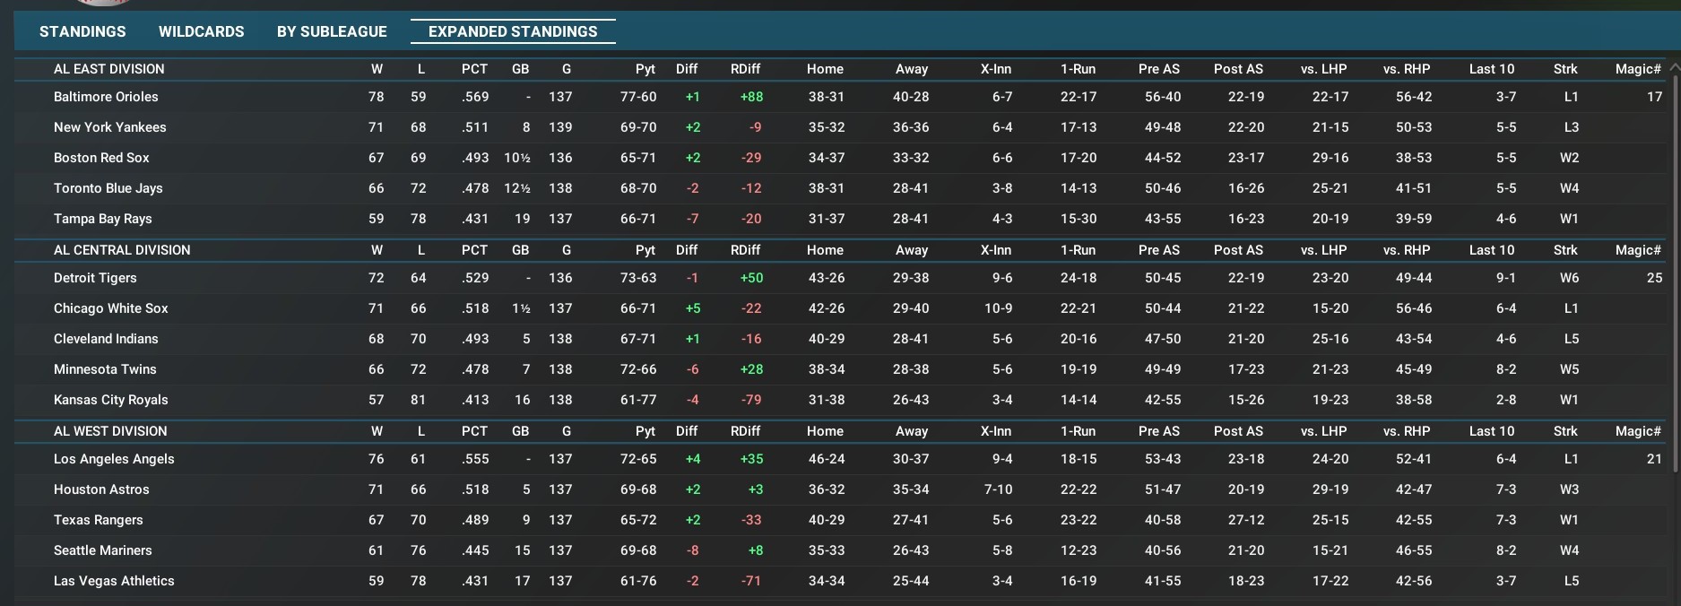Sort AL Central by Strk column header

click(1565, 250)
